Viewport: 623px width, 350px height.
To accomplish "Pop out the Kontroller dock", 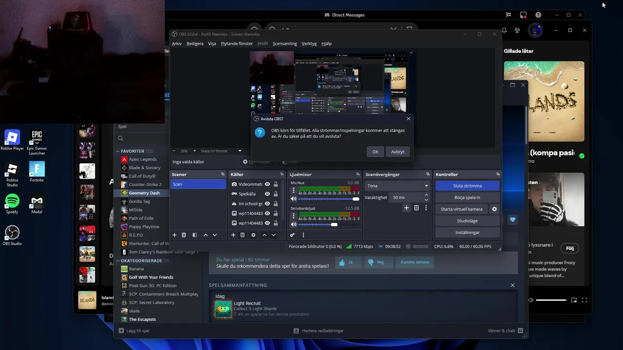I will [x=497, y=174].
